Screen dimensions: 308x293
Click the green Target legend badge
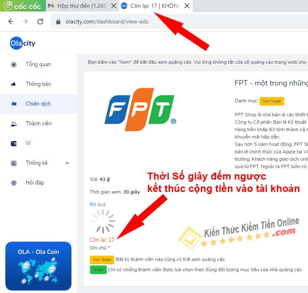(98, 270)
